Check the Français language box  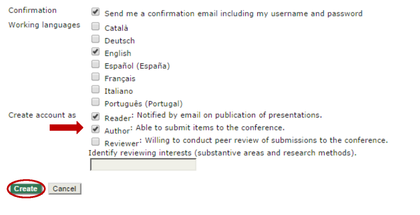[96, 77]
